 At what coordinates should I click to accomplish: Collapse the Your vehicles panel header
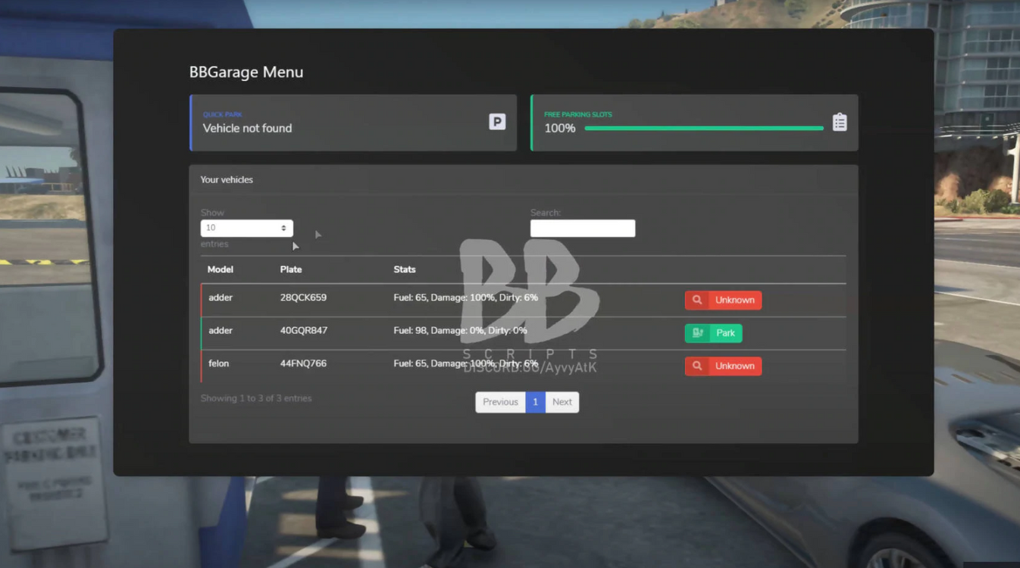(225, 179)
